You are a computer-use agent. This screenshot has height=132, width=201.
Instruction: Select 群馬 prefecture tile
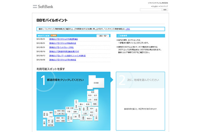(87, 109)
